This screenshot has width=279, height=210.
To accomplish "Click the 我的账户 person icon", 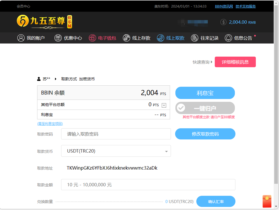I will 21,38.
